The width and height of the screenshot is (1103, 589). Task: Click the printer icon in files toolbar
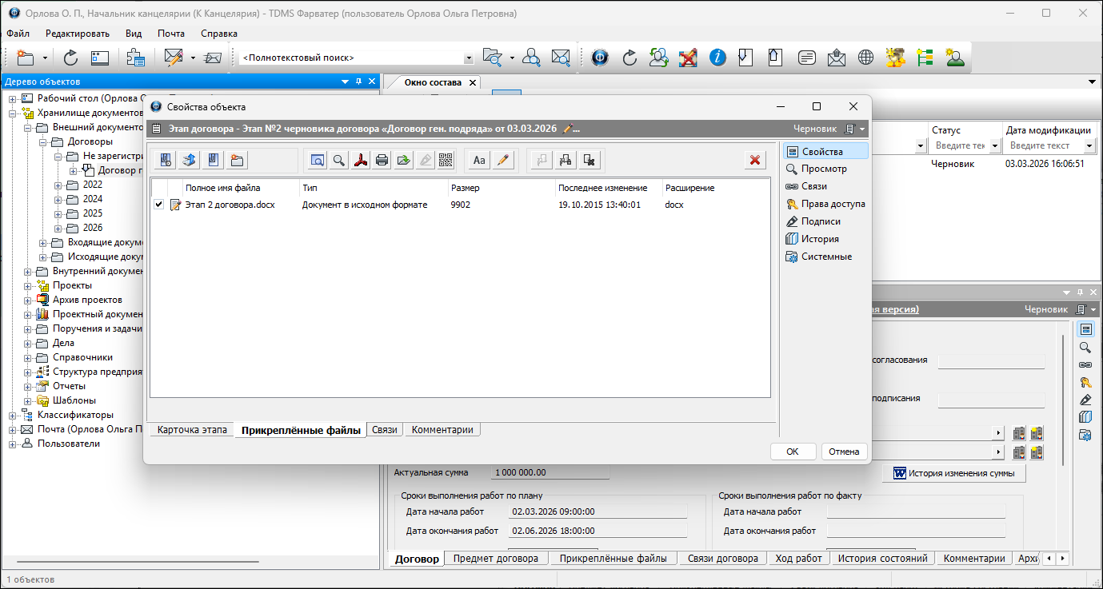tap(382, 160)
